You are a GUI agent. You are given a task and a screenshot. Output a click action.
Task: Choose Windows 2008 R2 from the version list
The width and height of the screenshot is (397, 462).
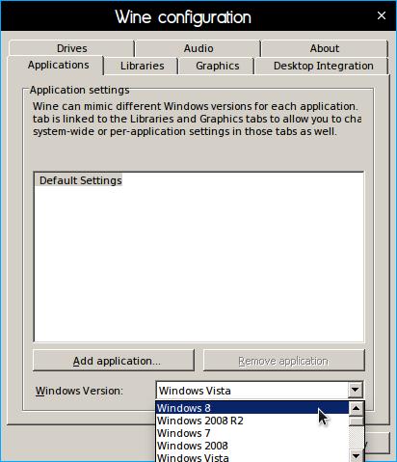tap(252, 421)
